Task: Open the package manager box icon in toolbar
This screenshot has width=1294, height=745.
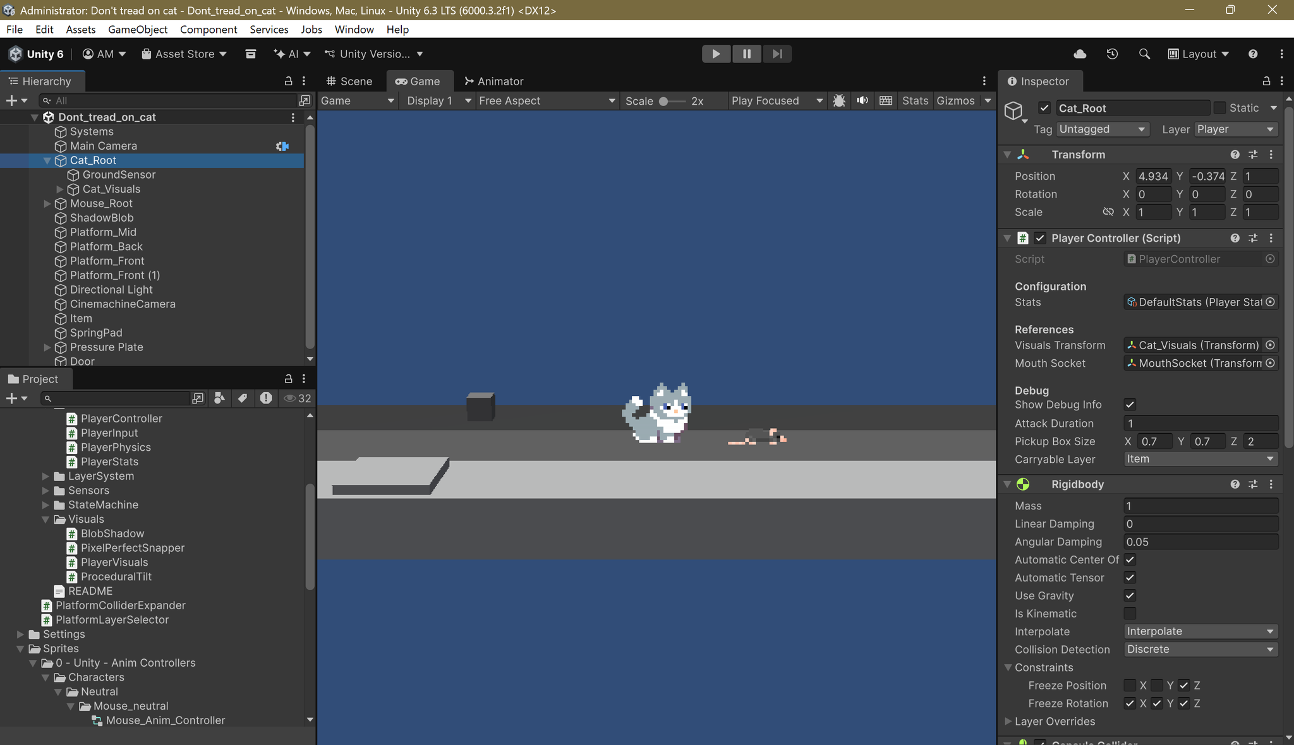Action: 251,54
